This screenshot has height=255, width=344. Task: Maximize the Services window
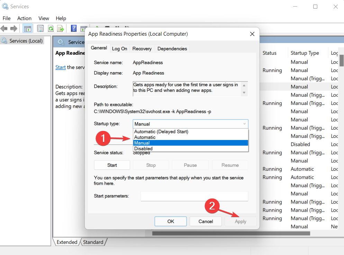point(315,7)
